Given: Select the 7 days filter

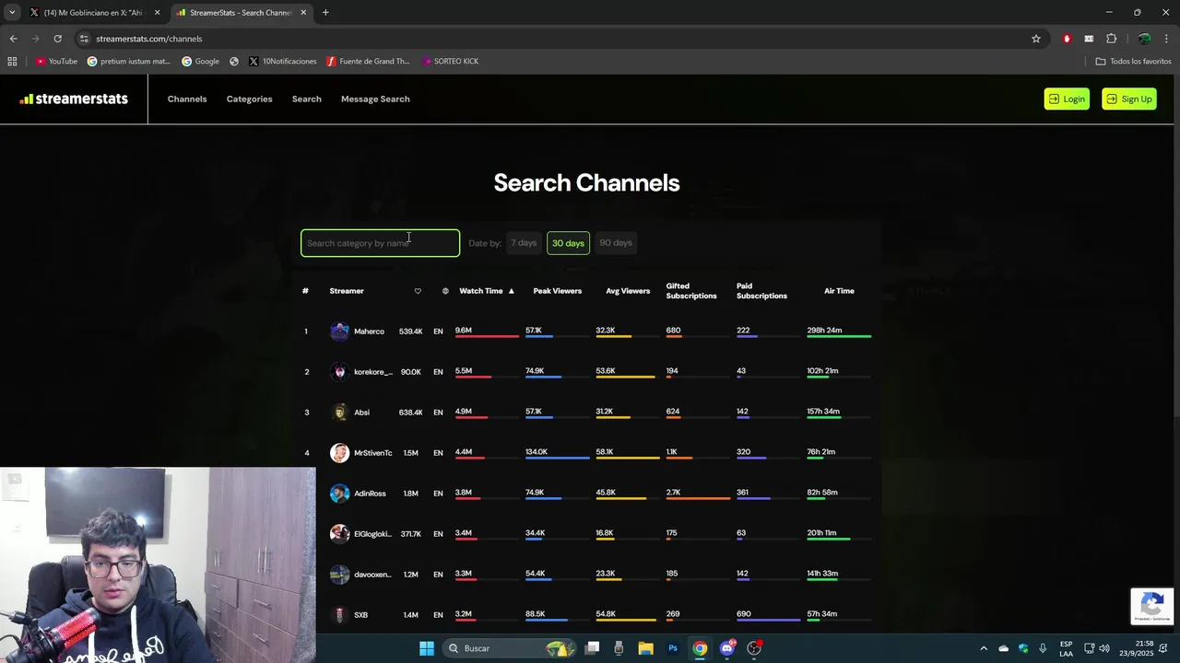Looking at the screenshot, I should [x=524, y=243].
